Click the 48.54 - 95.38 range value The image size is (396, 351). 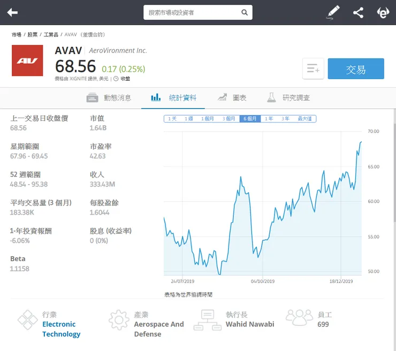click(x=29, y=185)
